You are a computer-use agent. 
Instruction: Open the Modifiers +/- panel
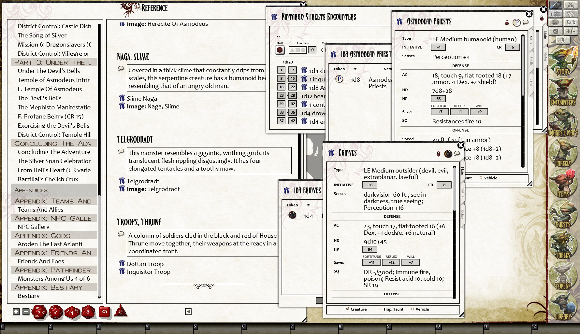pos(571,31)
